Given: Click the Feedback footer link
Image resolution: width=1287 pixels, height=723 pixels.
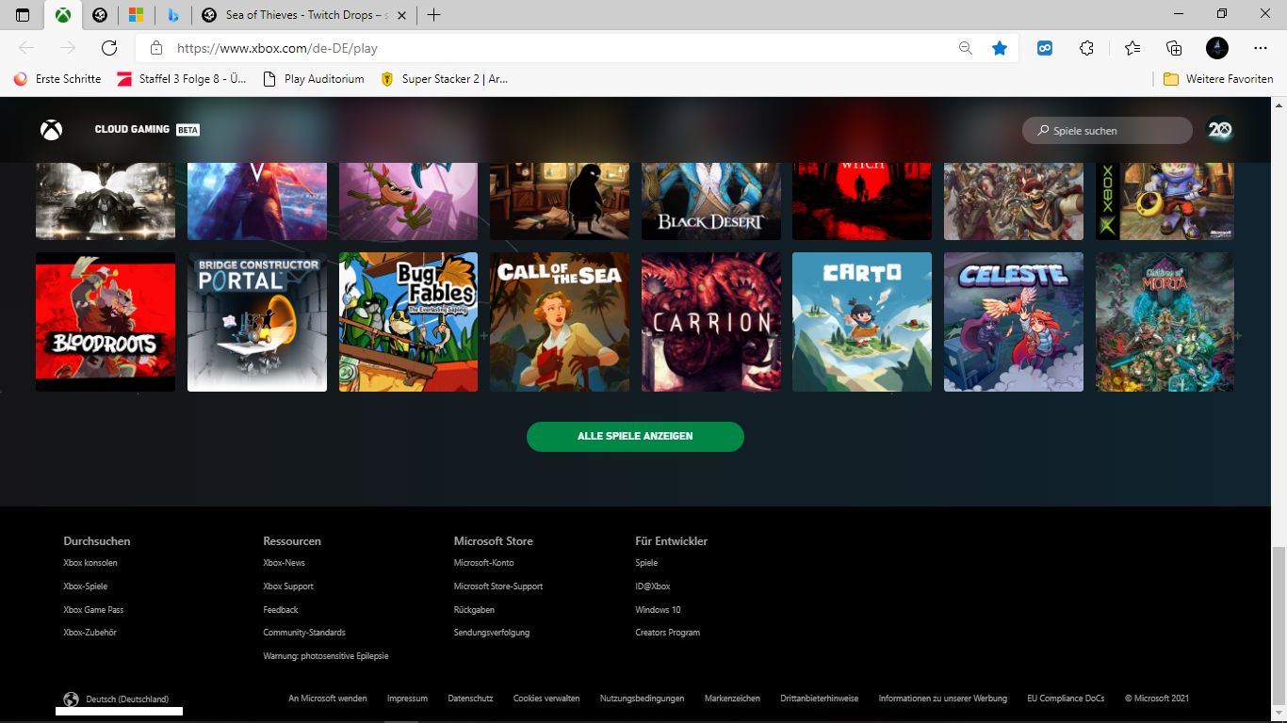Looking at the screenshot, I should pos(281,610).
